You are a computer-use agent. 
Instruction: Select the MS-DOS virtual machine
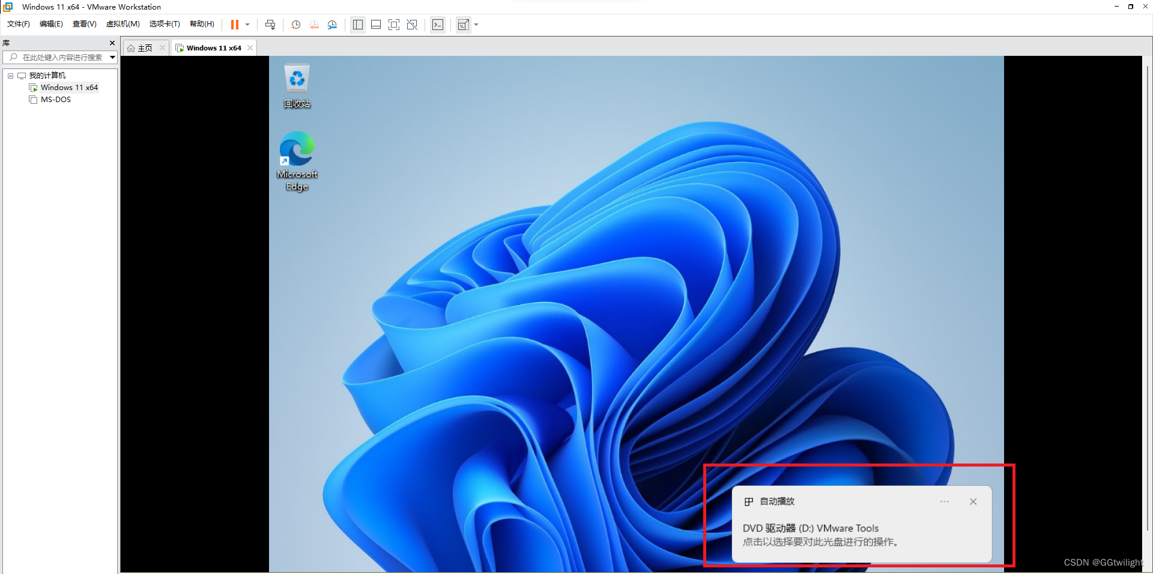click(x=55, y=99)
